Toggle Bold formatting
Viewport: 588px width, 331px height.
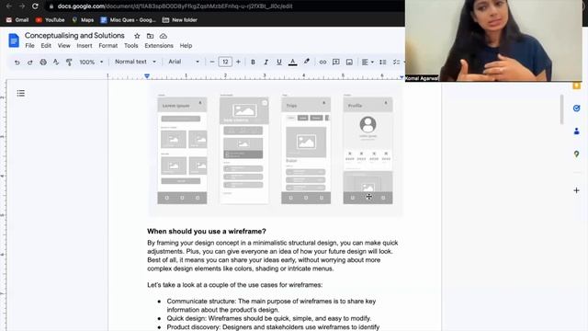tap(253, 63)
